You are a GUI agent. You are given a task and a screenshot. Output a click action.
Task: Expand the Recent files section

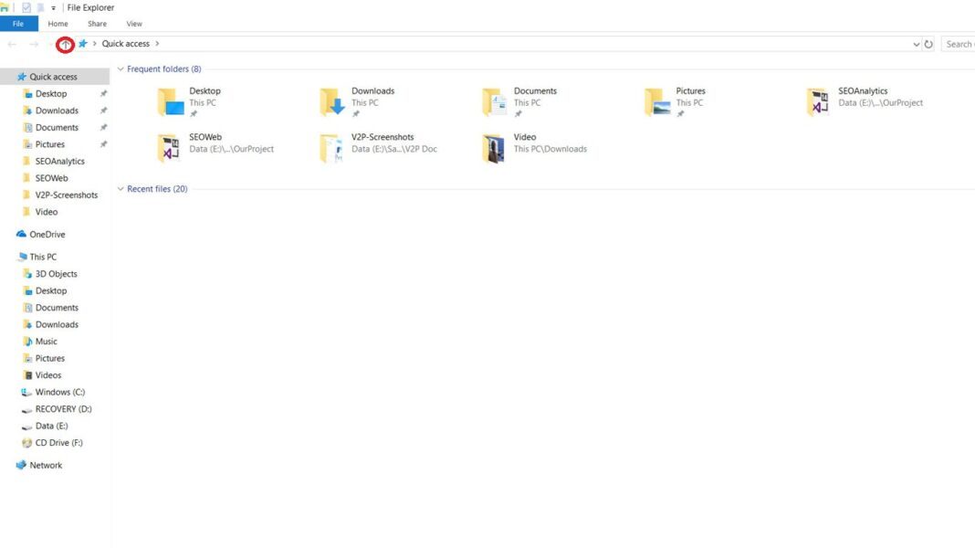tap(121, 189)
